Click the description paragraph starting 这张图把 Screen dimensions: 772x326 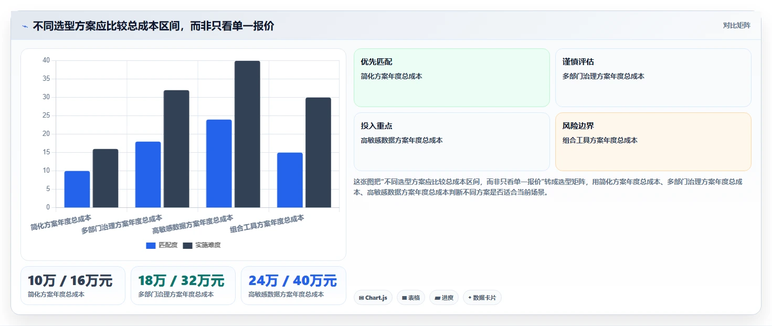(548, 187)
